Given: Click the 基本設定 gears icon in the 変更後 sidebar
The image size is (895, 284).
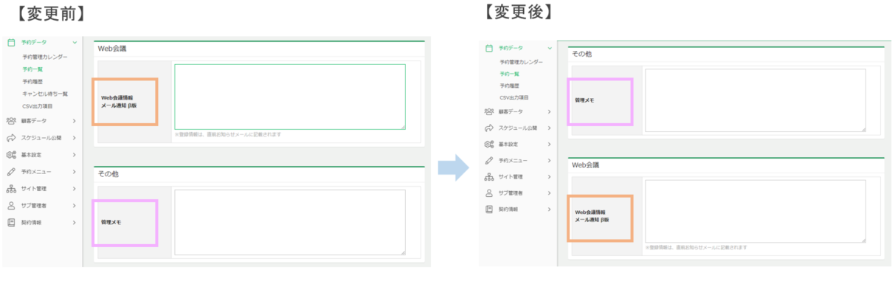Looking at the screenshot, I should 488,144.
